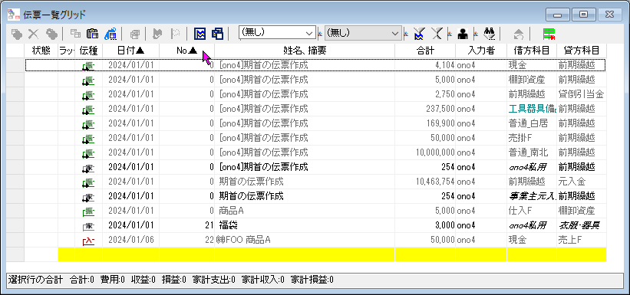Click the 姓名、摘要 column header

tap(305, 50)
